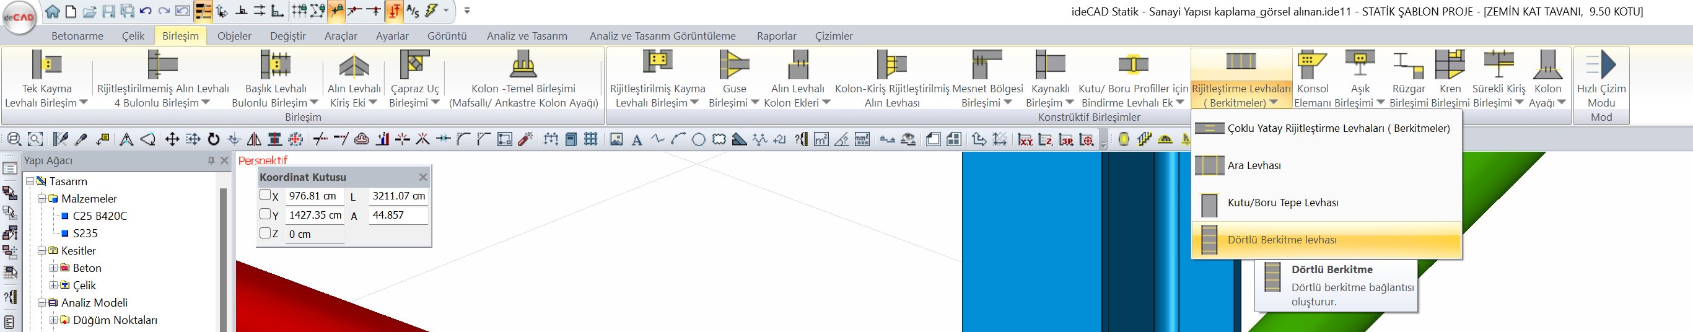This screenshot has height=332, width=1693.
Task: Open Tek Kayma Levhalı Birleşim dropdown arrow
Action: (84, 103)
